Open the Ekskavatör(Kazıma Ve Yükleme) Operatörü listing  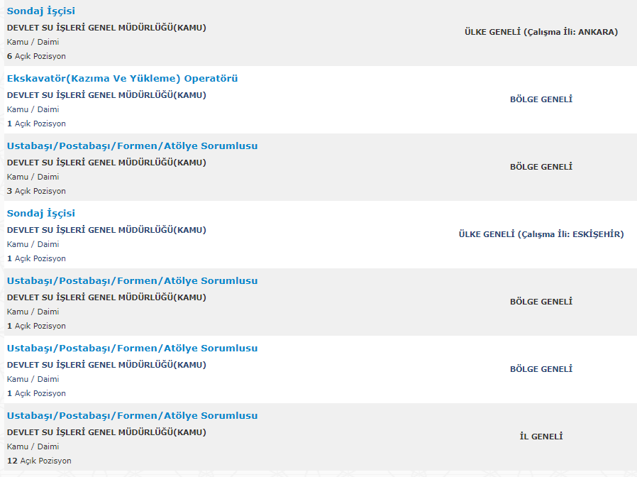click(122, 79)
